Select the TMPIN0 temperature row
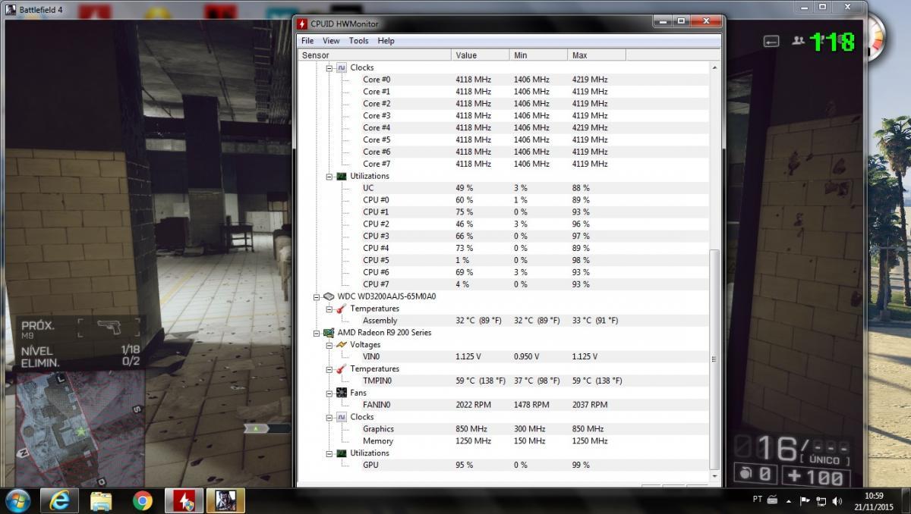Image resolution: width=911 pixels, height=514 pixels. 504,381
